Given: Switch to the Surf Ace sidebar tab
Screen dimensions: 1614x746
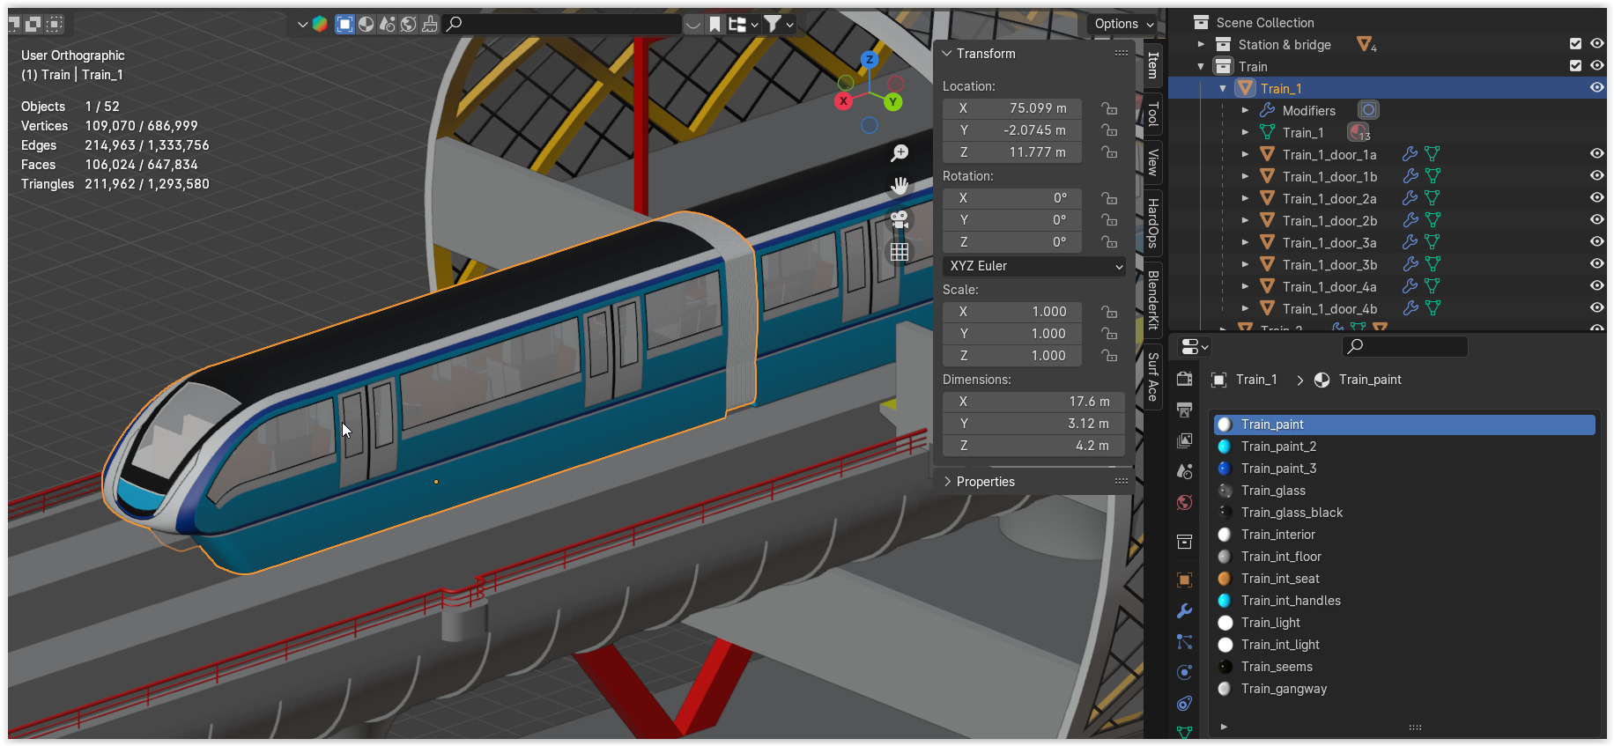Looking at the screenshot, I should [1152, 377].
